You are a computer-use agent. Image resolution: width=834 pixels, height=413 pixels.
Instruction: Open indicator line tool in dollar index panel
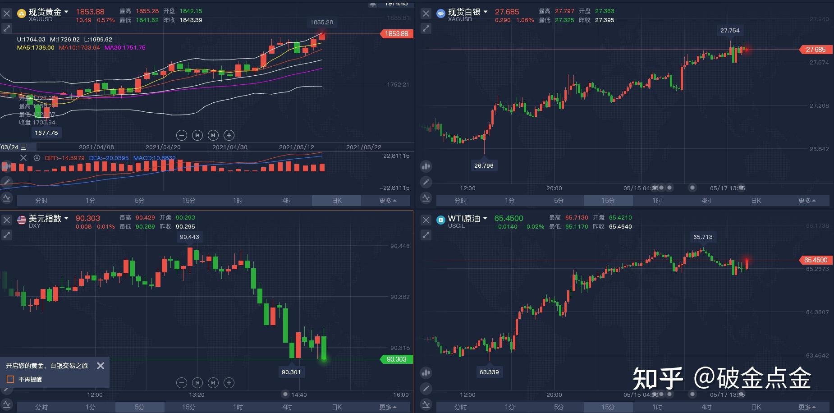[x=6, y=404]
